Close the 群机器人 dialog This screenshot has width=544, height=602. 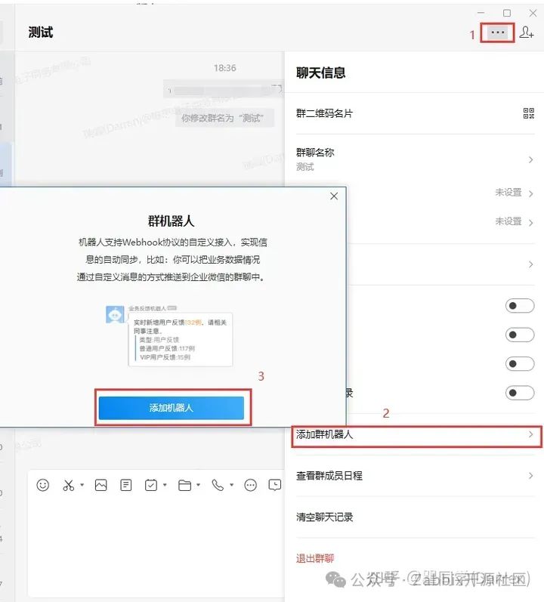[334, 196]
